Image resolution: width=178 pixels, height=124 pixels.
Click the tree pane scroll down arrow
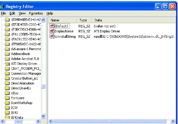point(43,116)
